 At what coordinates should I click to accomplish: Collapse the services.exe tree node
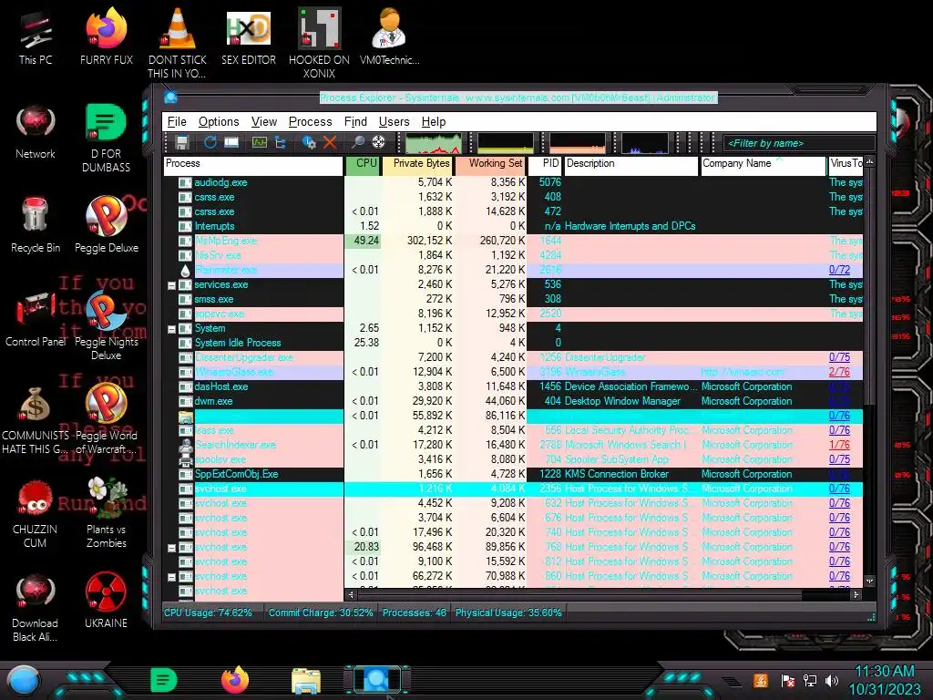pyautogui.click(x=171, y=285)
